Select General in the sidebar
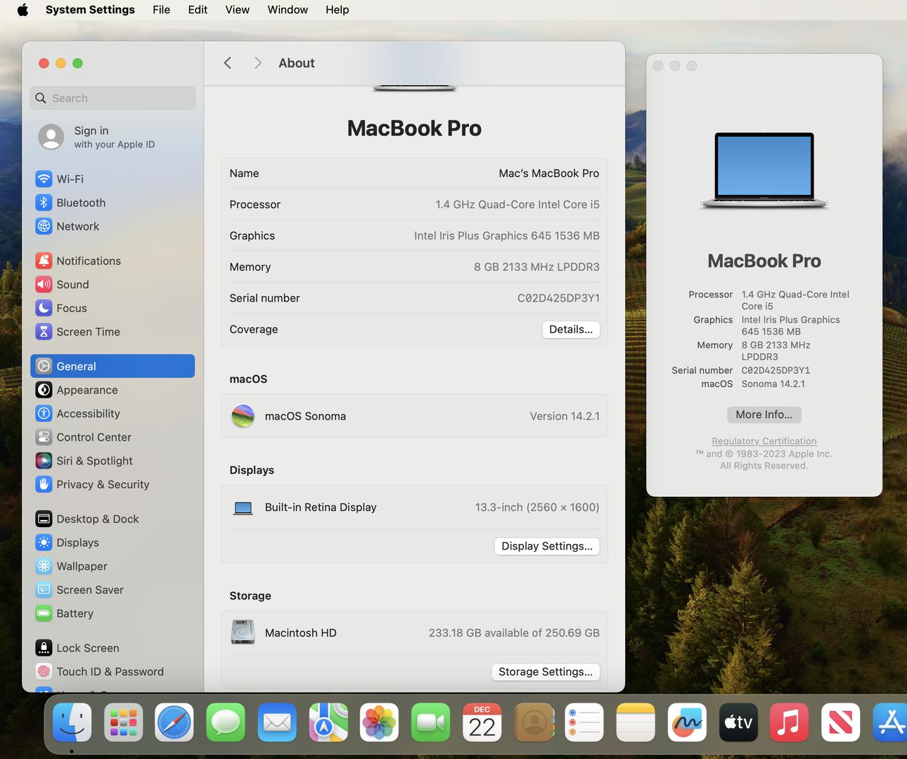 [112, 366]
